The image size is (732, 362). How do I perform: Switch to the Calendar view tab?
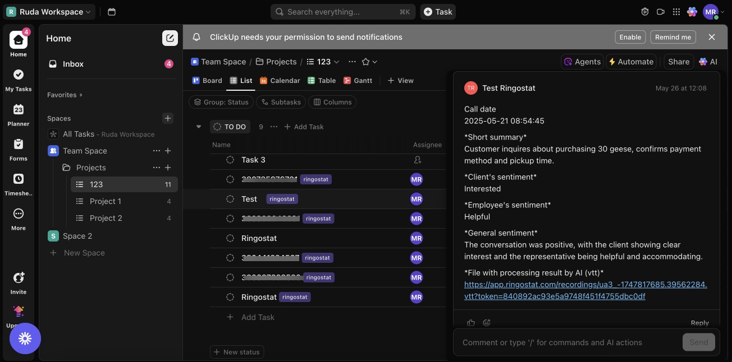(280, 81)
